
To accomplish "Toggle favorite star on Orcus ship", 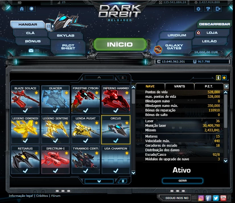I will point(127,123).
